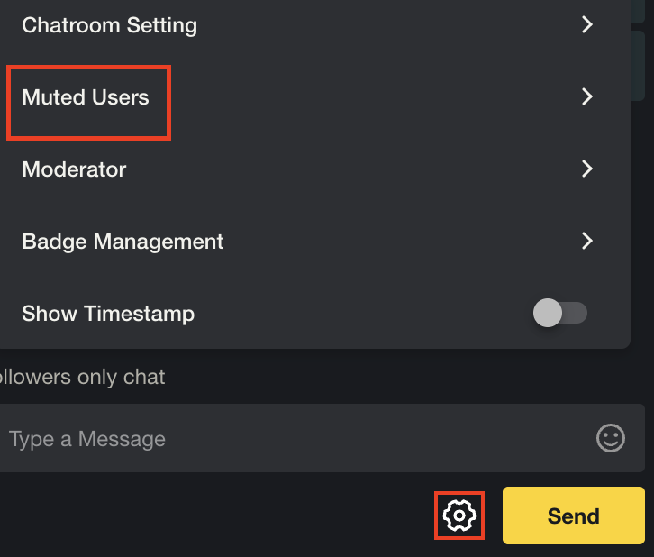654x557 pixels.
Task: Expand the Badge Management chevron arrow
Action: [587, 241]
